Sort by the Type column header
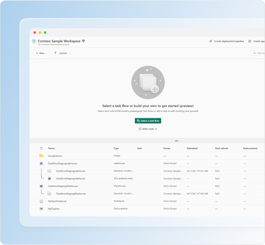 116,148
